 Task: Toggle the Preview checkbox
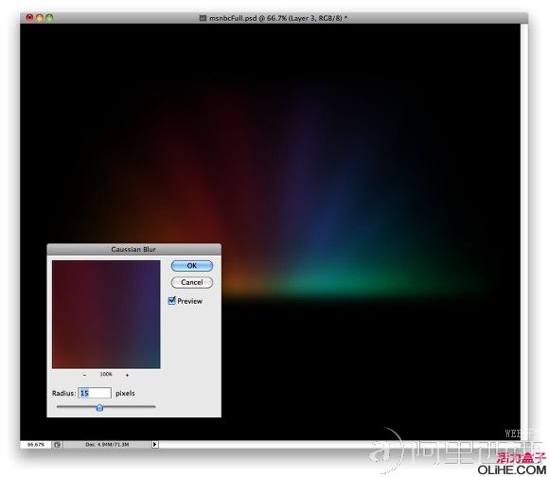tap(172, 301)
